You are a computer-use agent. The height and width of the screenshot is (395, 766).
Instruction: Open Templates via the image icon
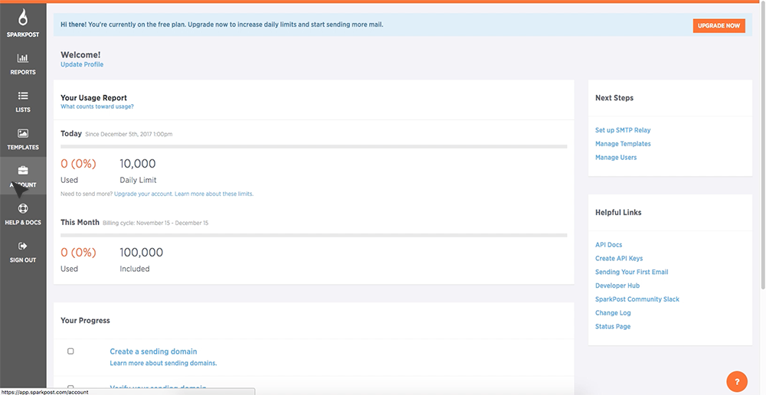point(23,133)
